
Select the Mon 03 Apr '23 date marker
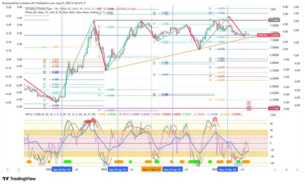tap(118, 170)
